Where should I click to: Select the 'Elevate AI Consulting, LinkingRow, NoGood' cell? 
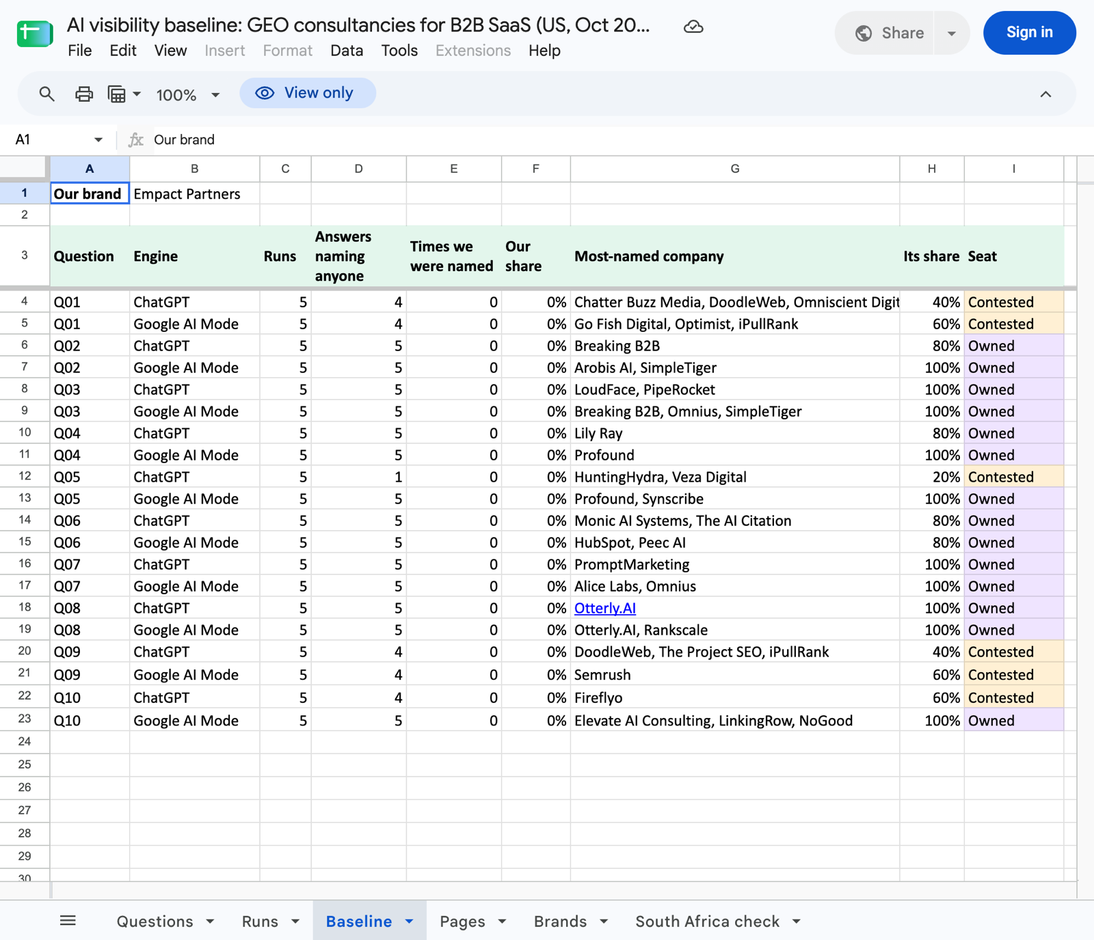pos(735,721)
